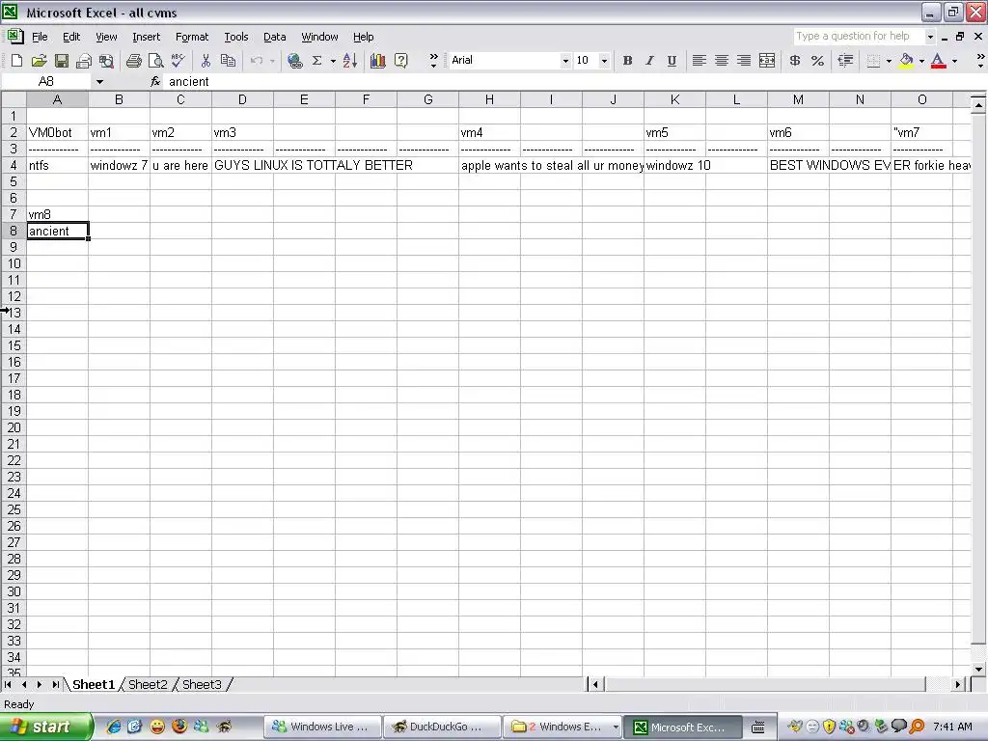Launch Internet Explorer from Quick Launch
Viewport: 988px width, 741px height.
[x=114, y=727]
